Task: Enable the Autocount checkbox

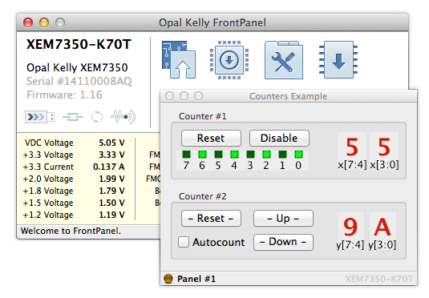Action: click(184, 242)
